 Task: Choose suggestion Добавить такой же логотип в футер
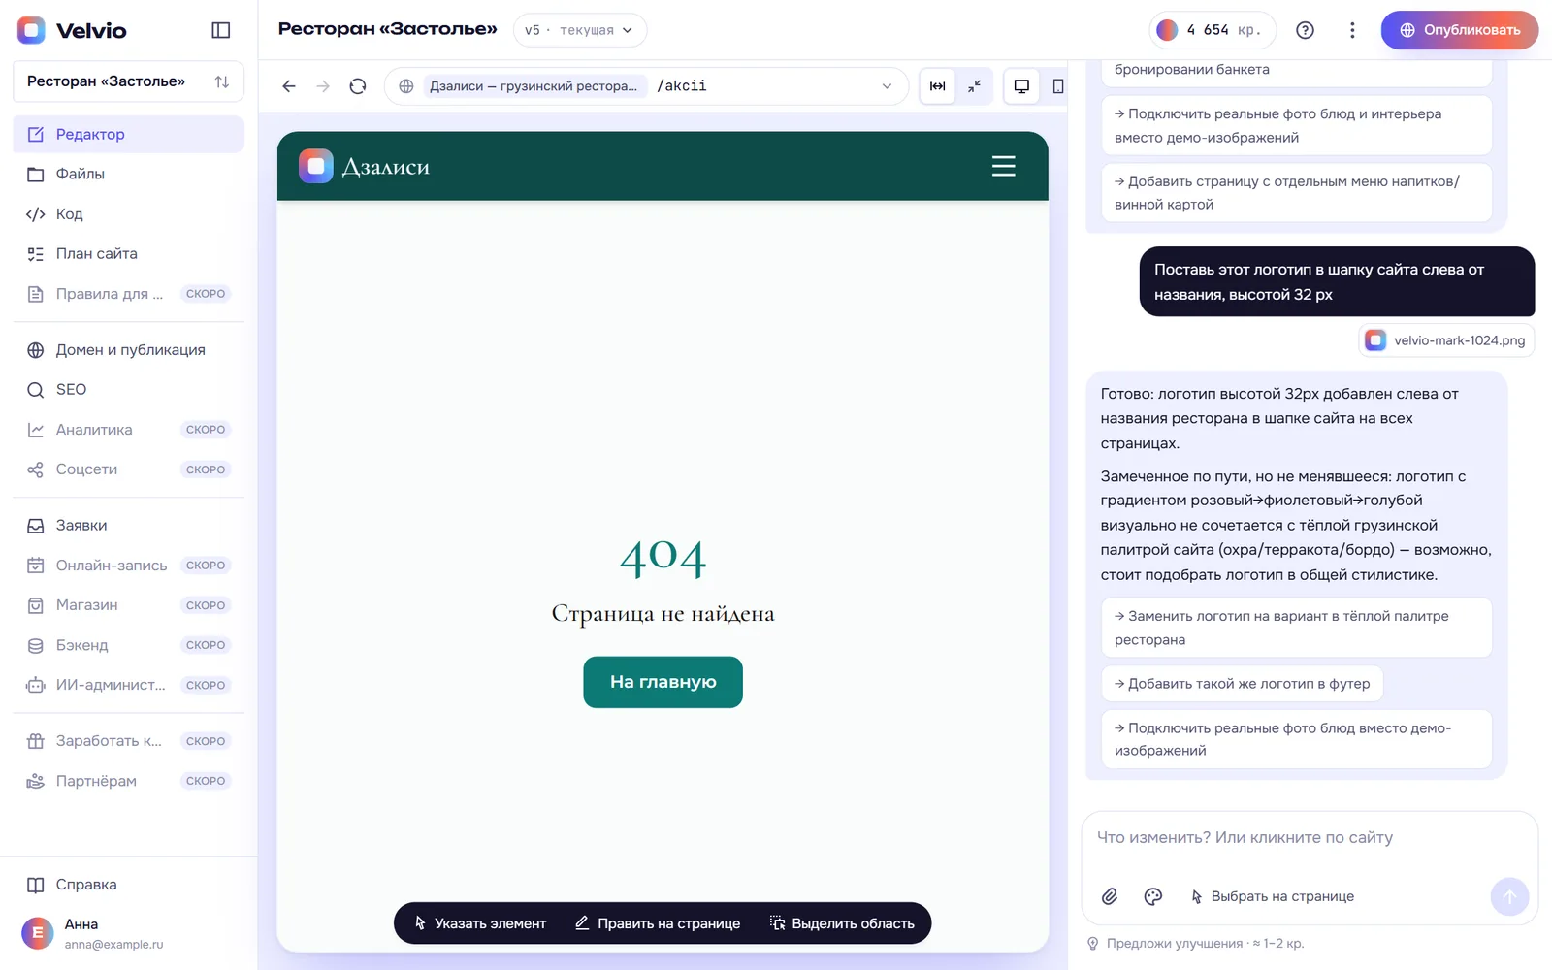1243,684
